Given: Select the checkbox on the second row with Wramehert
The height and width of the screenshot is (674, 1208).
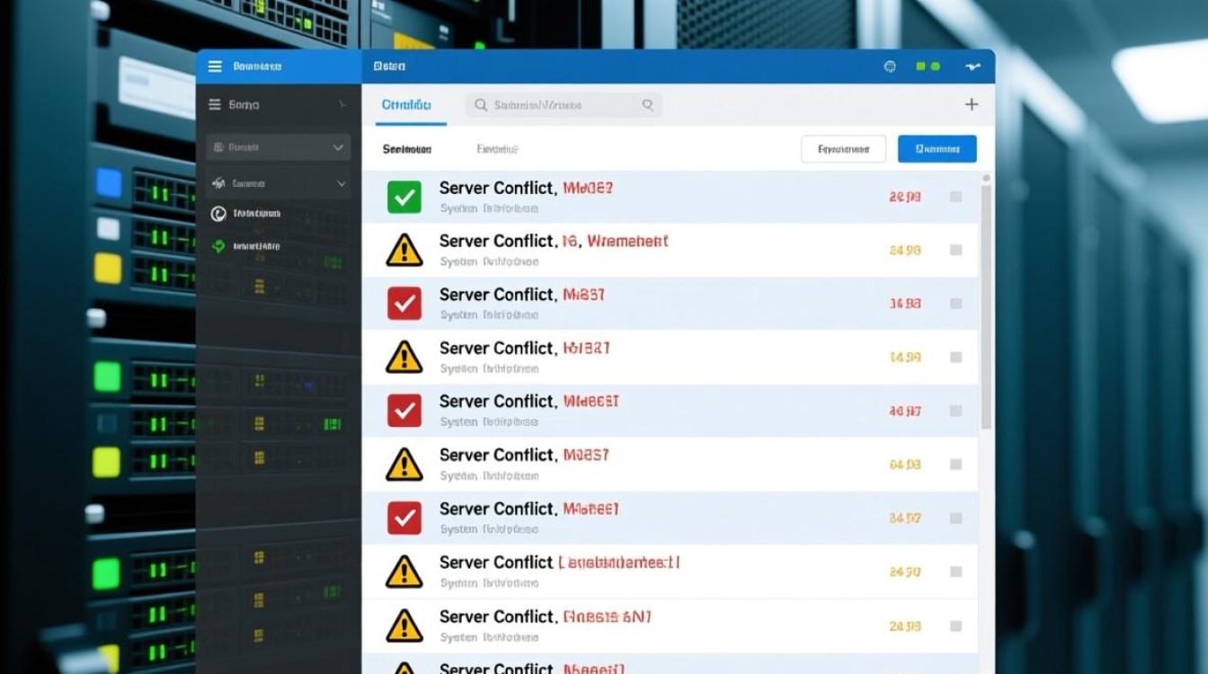Looking at the screenshot, I should (955, 251).
